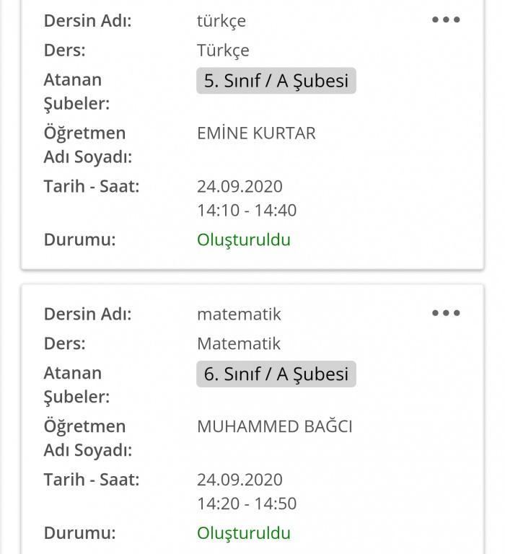Click the 6. Sınıf / A Şubesi badge
Screen dimensions: 505x554
(276, 374)
